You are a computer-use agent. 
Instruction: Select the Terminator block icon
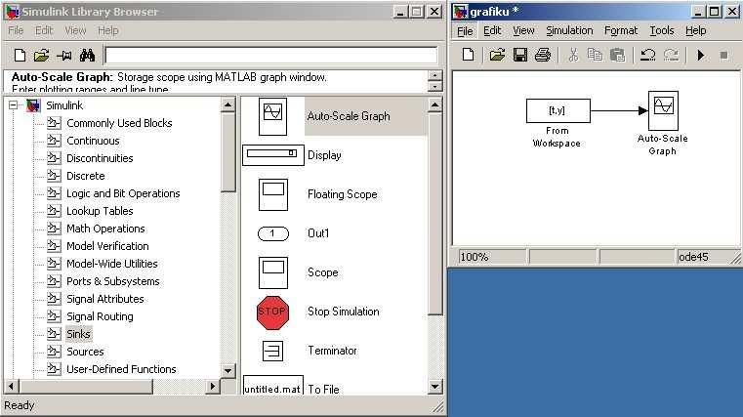[272, 352]
